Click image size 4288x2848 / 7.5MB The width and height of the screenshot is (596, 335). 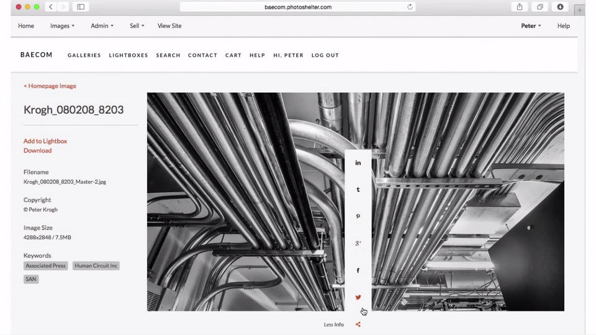(x=47, y=237)
